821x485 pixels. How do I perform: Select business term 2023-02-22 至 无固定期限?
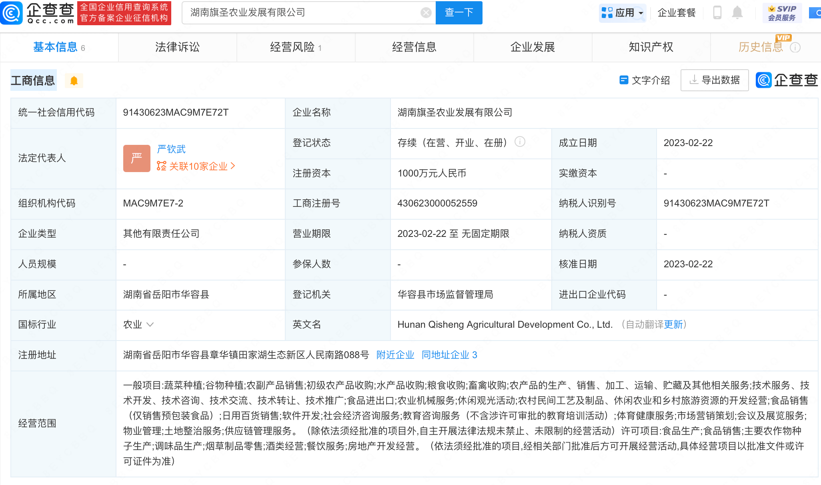tap(453, 234)
